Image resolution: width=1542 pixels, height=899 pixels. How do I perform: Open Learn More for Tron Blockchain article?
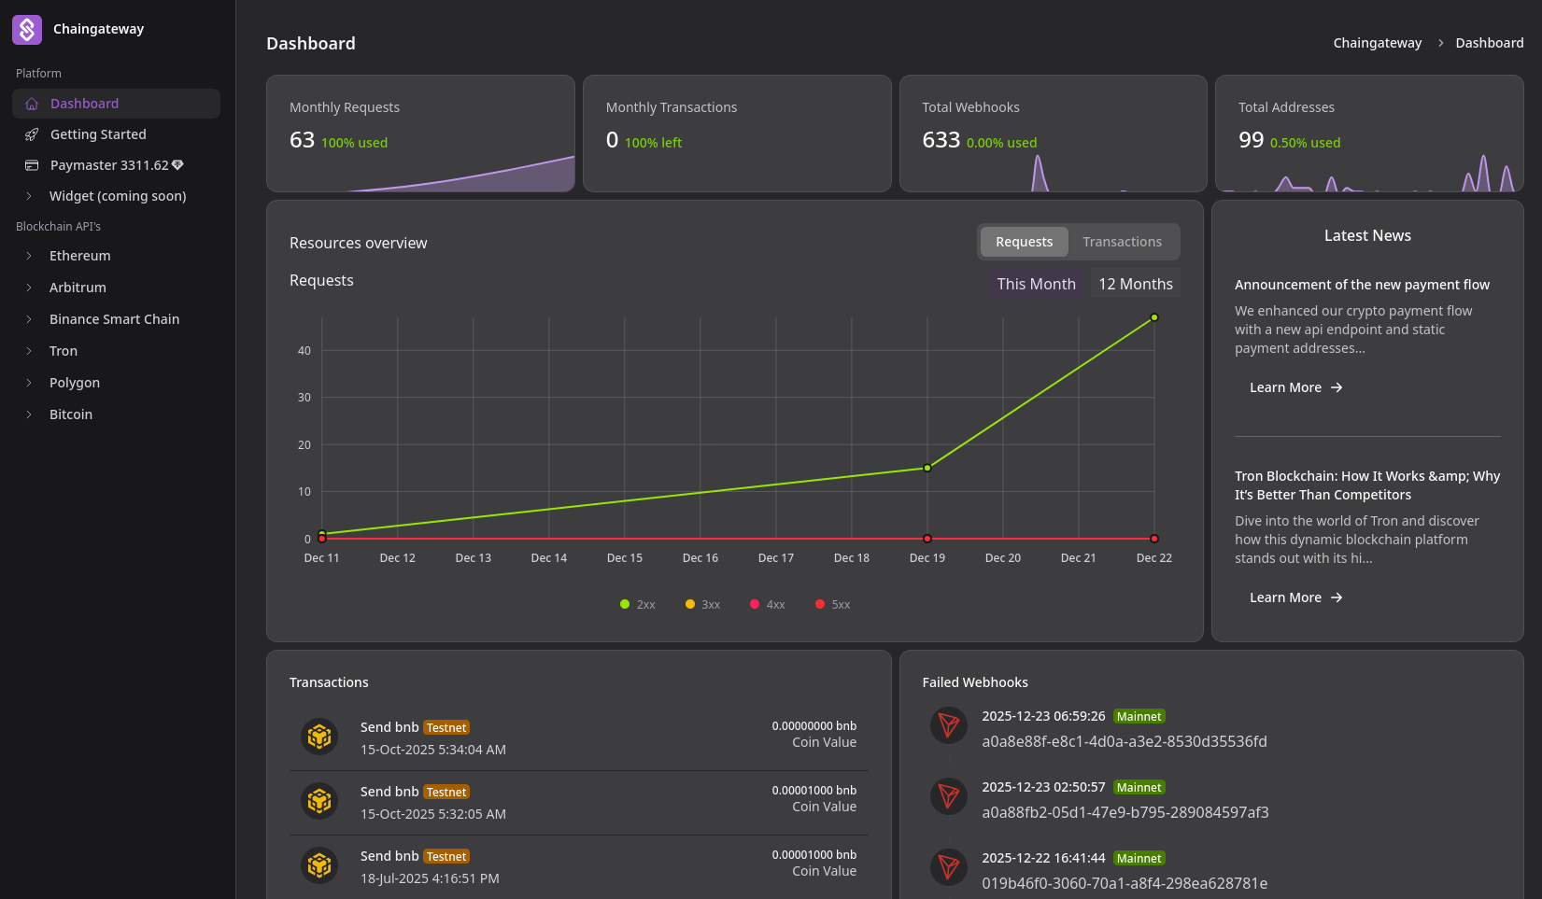pos(1295,597)
